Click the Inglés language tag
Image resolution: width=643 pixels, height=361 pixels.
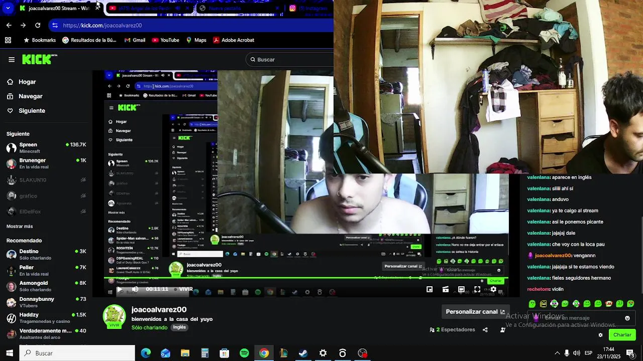pos(179,327)
